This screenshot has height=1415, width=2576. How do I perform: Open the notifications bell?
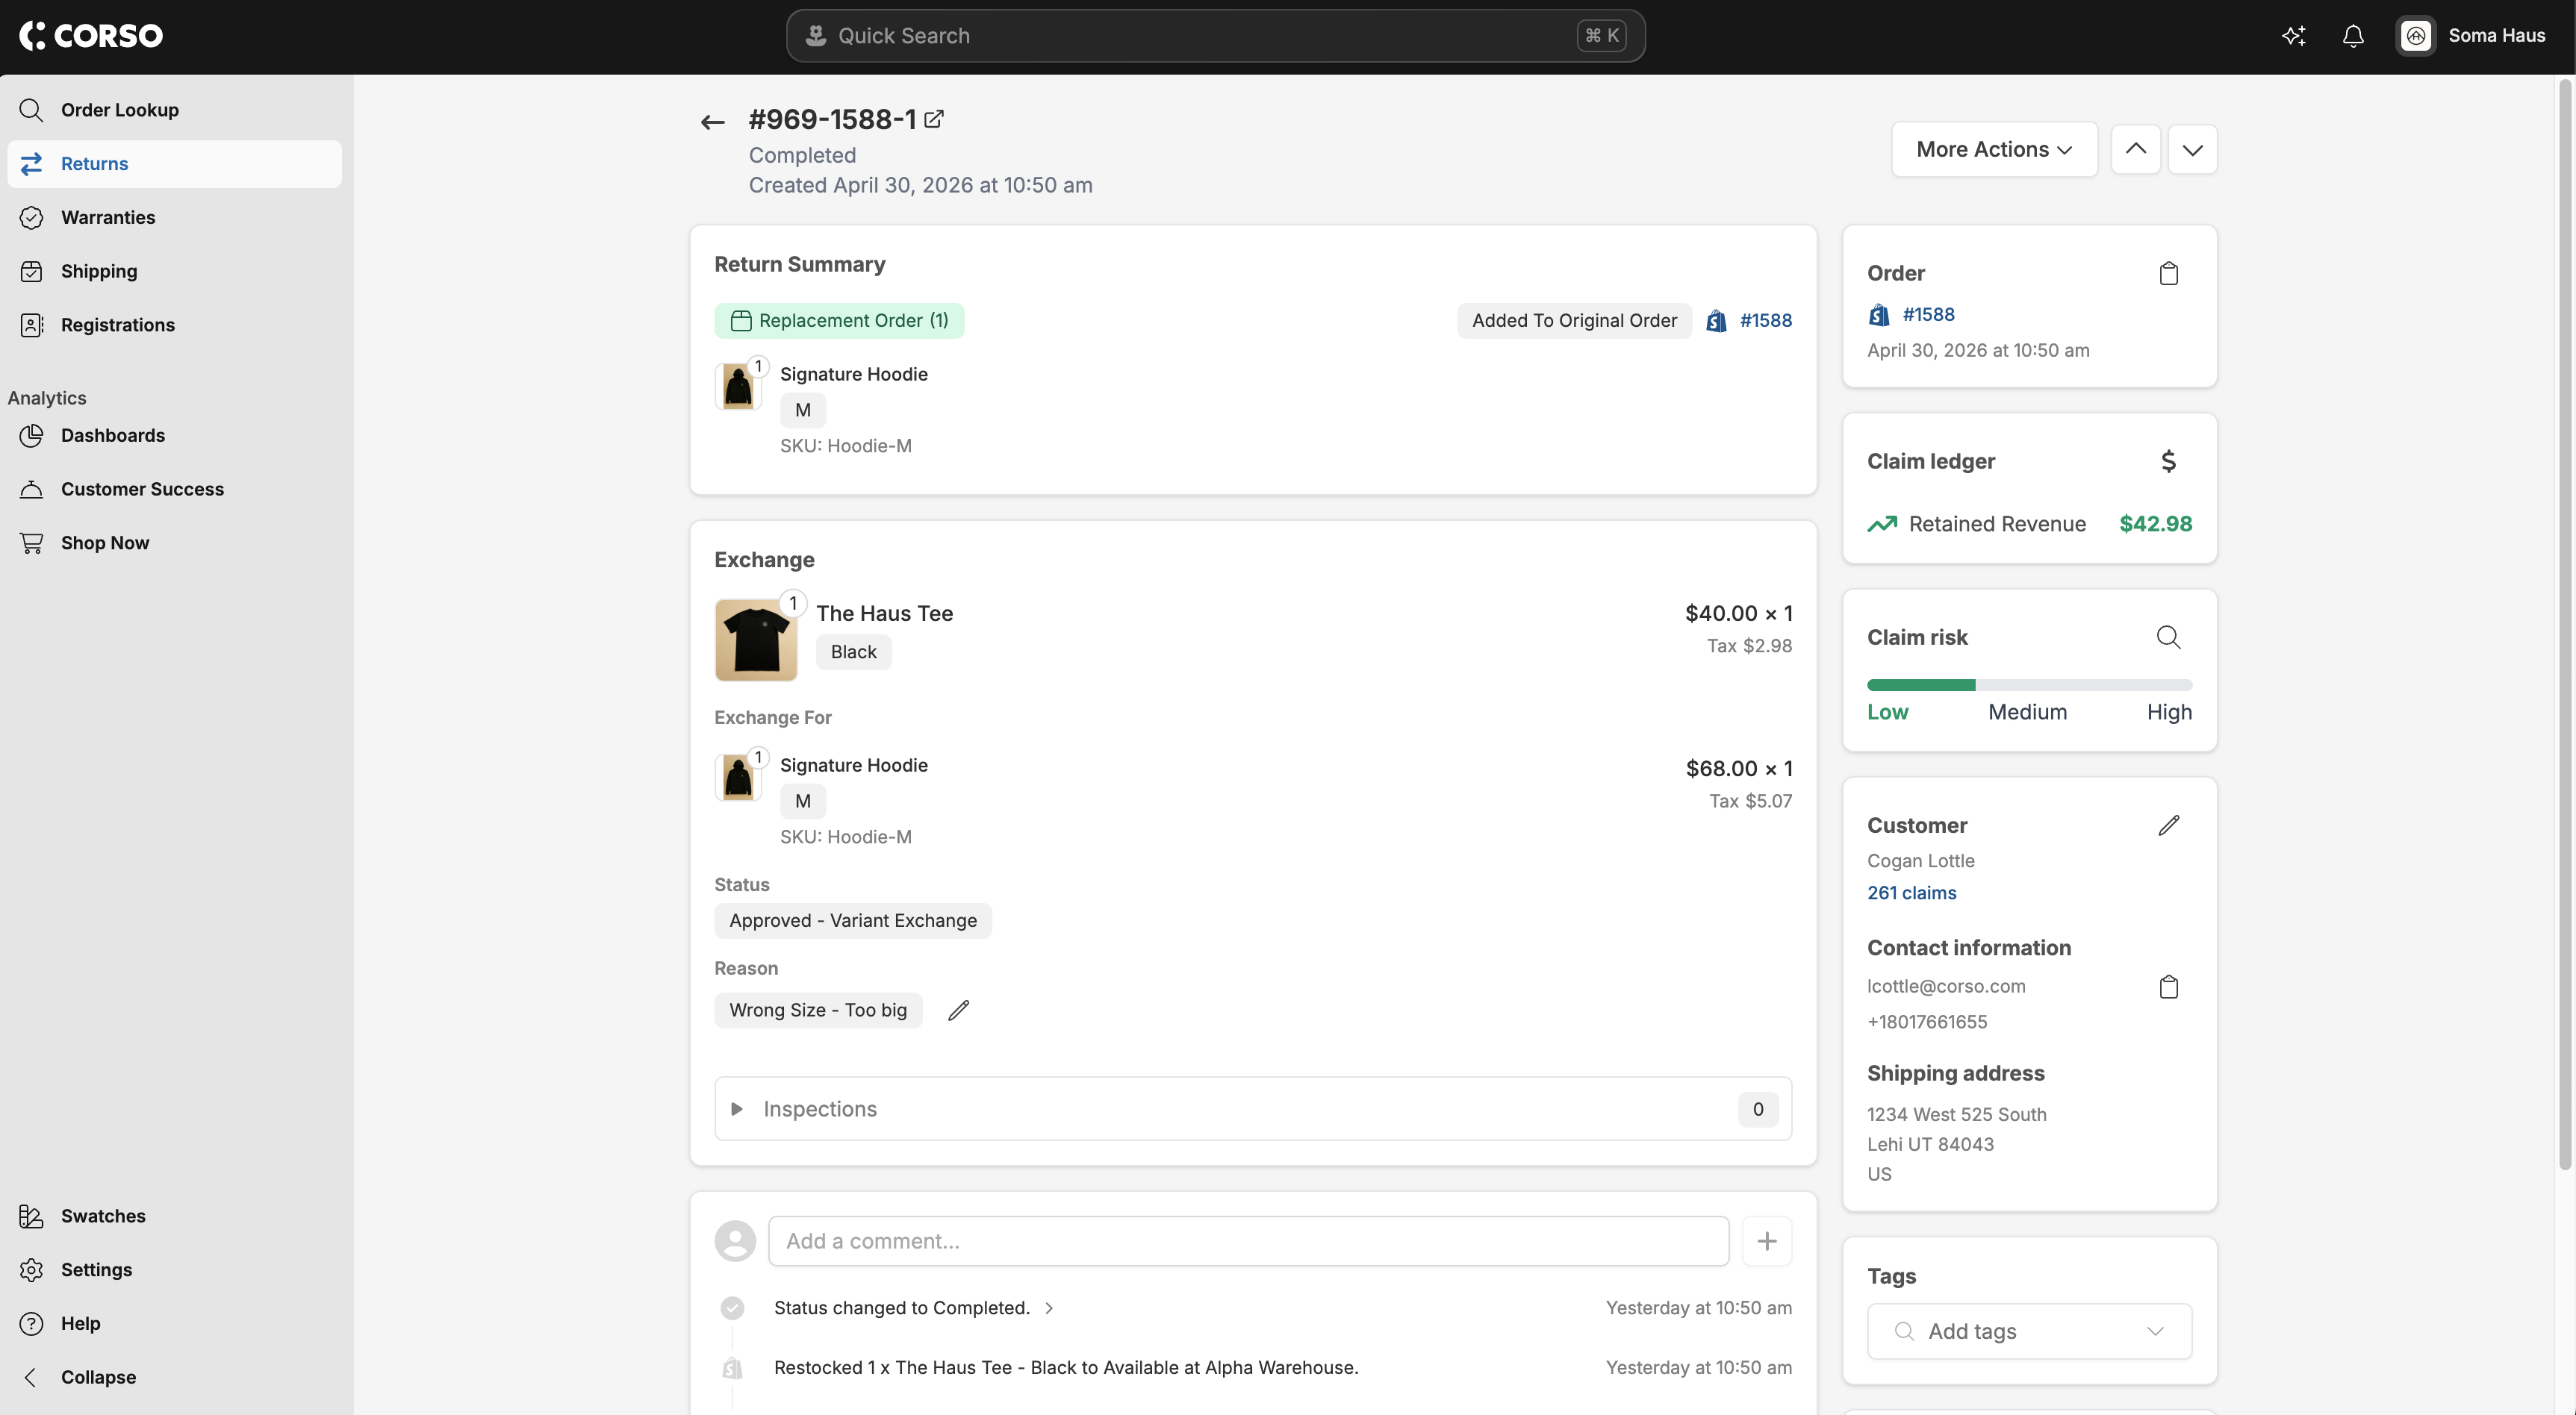coord(2353,36)
